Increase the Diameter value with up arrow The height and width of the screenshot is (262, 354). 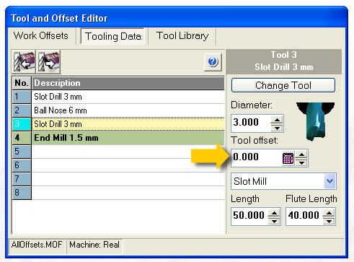(x=277, y=120)
